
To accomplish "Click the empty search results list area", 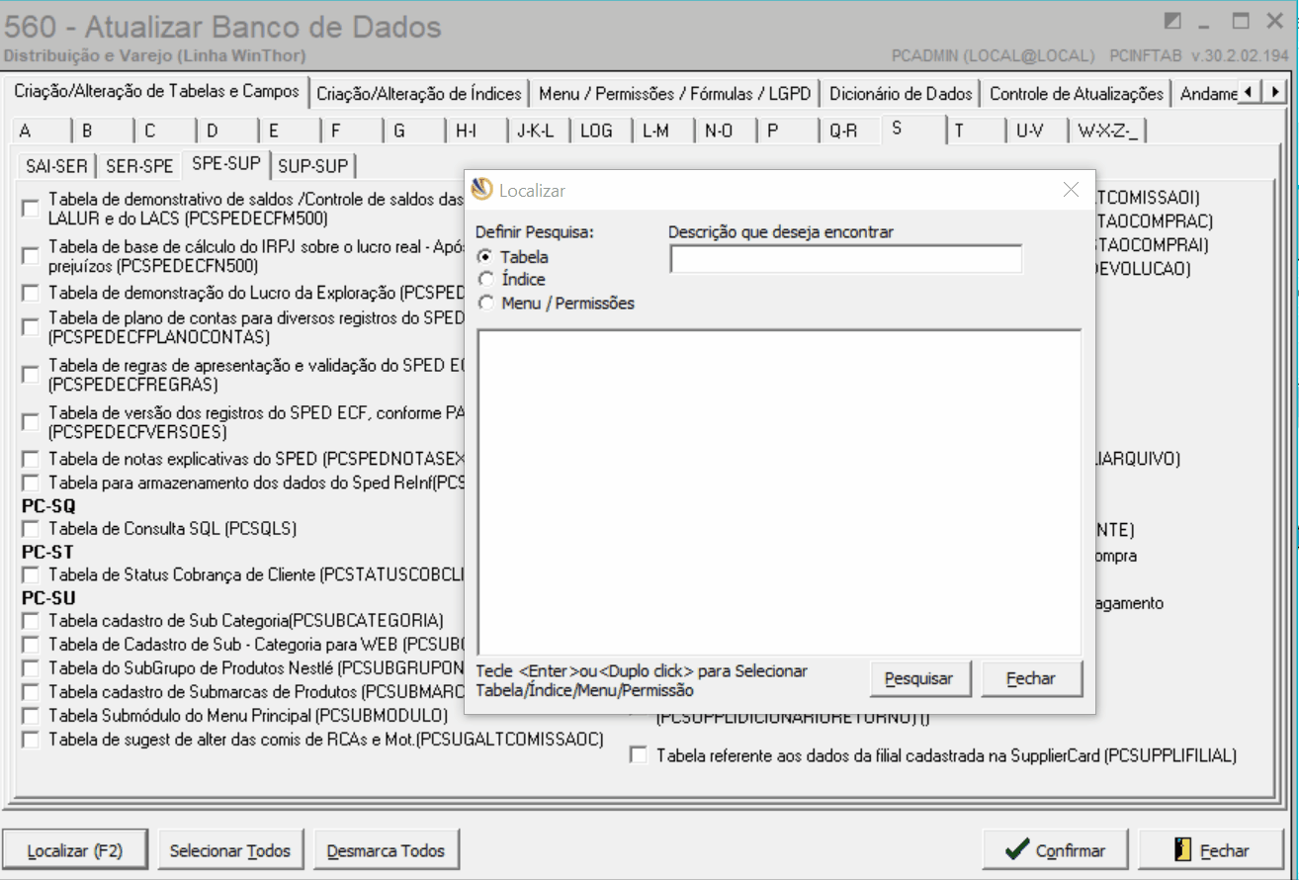I will tap(779, 491).
